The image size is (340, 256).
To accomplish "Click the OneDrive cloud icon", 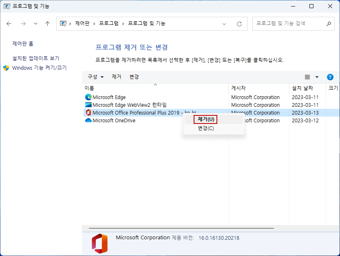I will pyautogui.click(x=88, y=120).
